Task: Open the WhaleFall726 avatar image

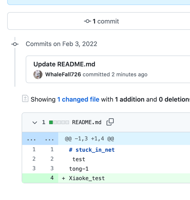Action: click(x=38, y=74)
